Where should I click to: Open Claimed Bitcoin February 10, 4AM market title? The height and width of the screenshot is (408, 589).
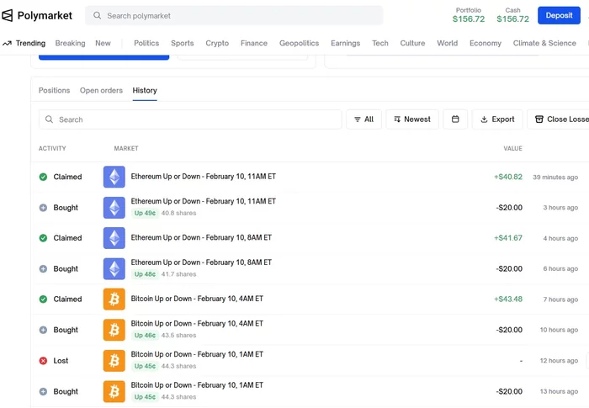click(x=197, y=299)
